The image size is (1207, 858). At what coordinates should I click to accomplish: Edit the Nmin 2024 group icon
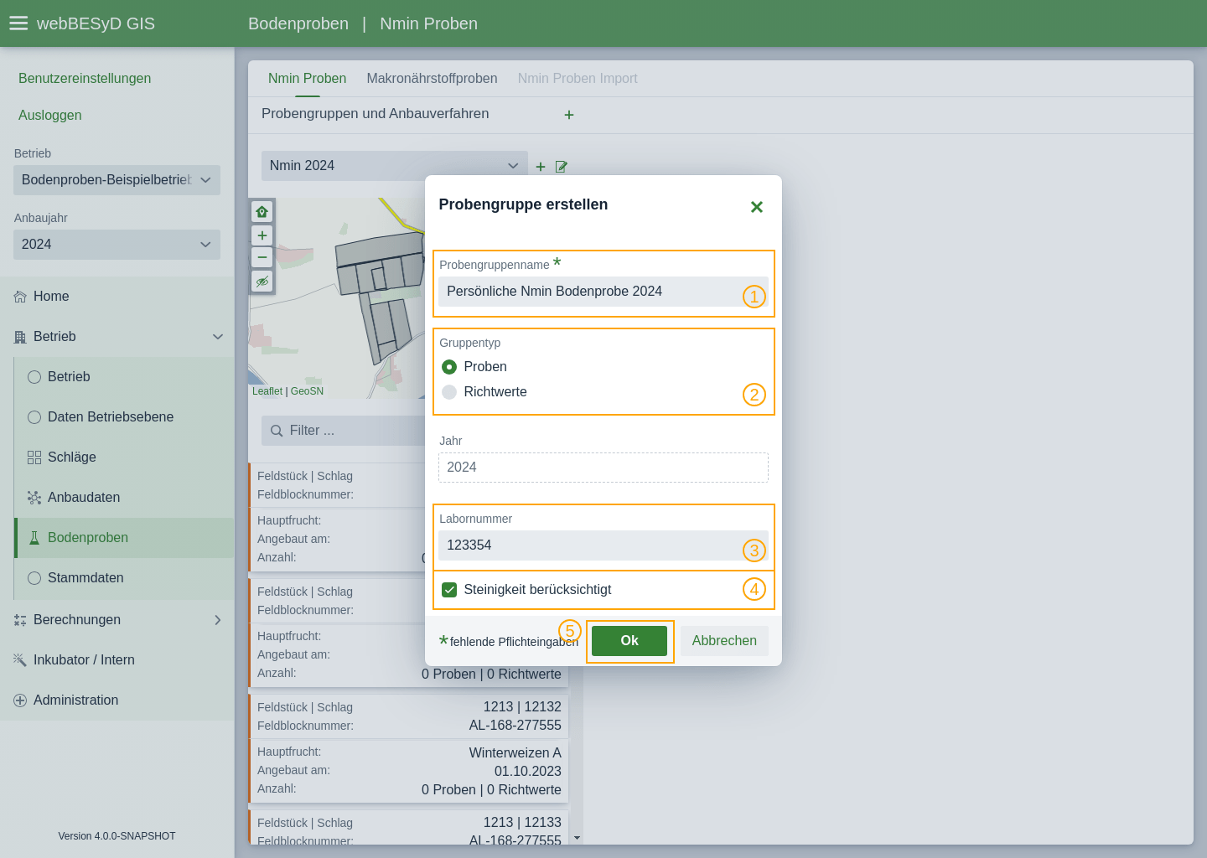[562, 167]
